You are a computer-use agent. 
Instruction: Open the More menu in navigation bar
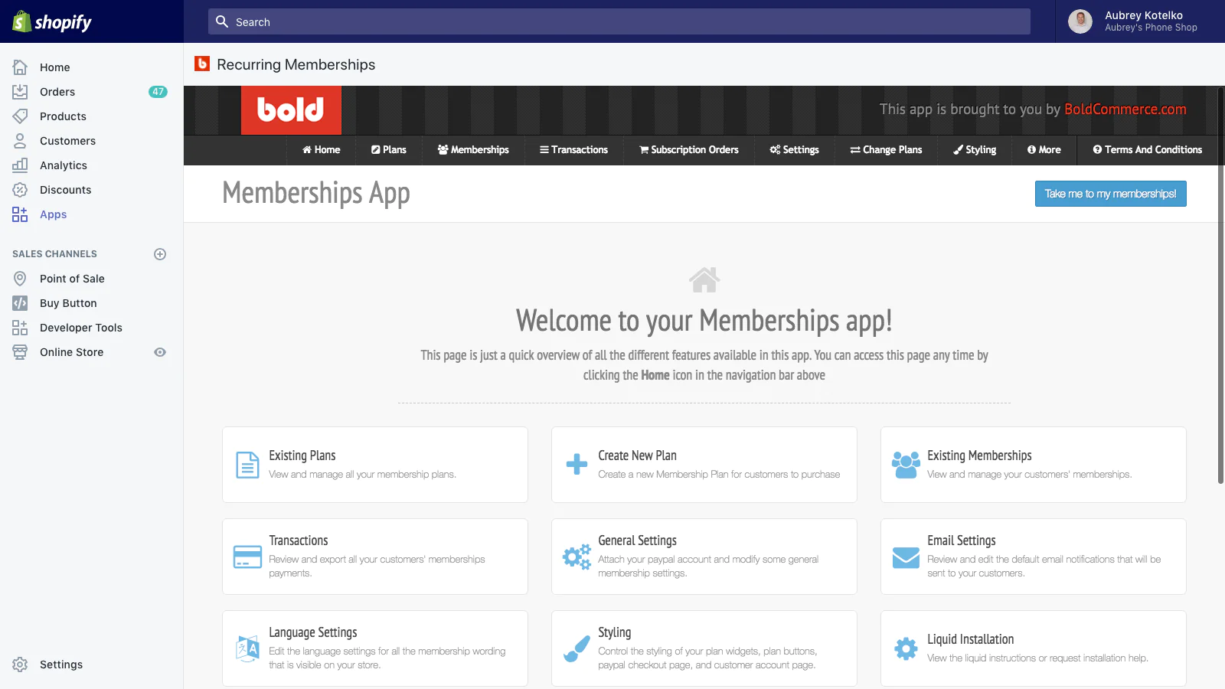click(1044, 150)
